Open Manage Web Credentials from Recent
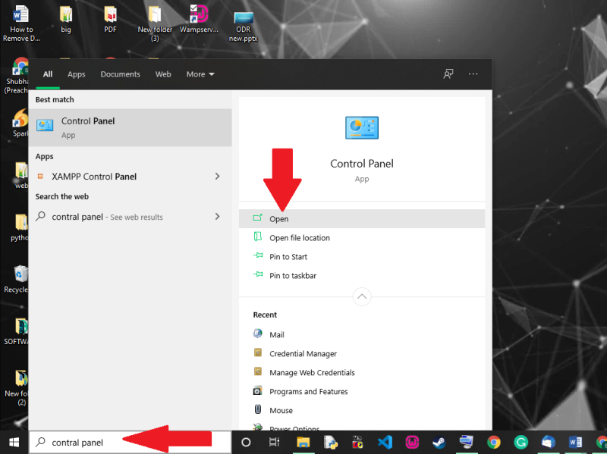The image size is (607, 454). pyautogui.click(x=362, y=372)
